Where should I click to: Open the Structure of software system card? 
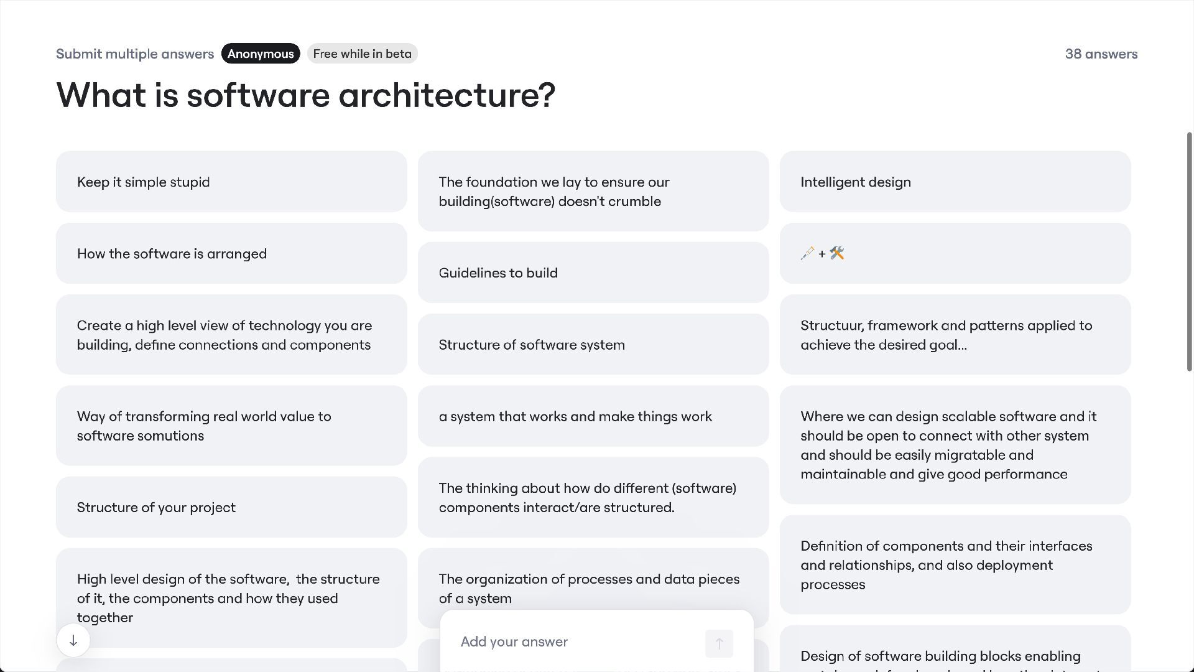pos(593,344)
